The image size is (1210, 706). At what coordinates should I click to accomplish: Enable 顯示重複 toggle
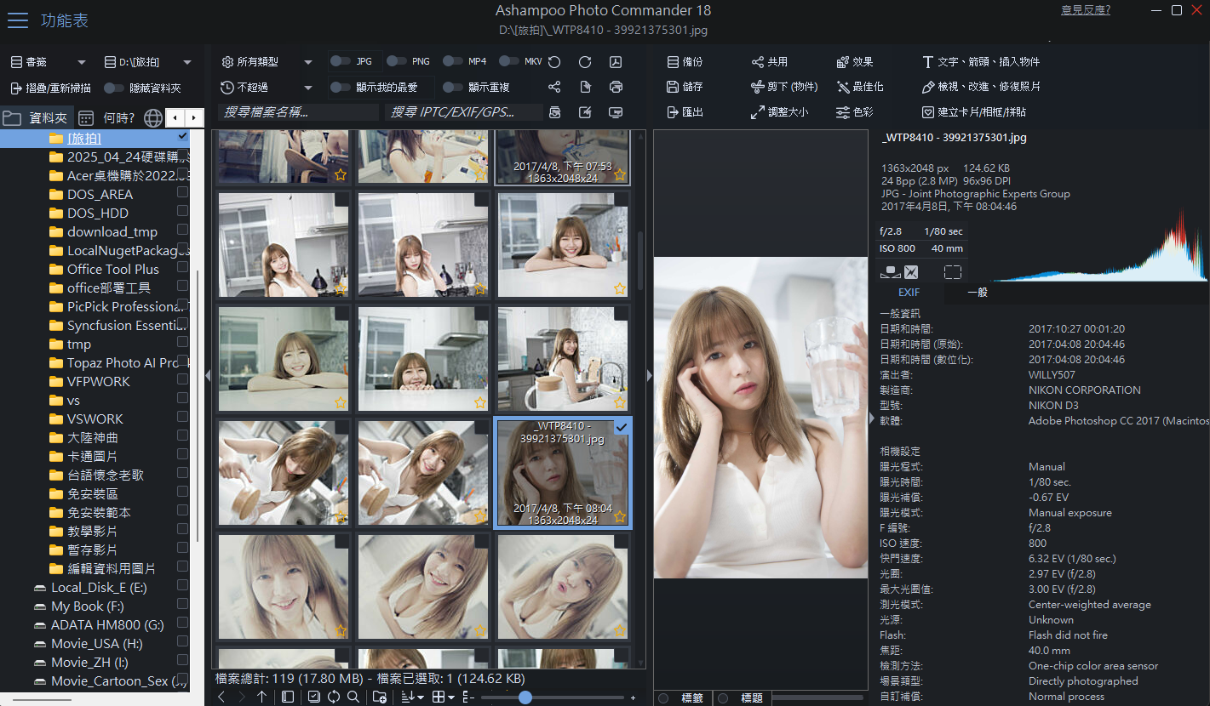[453, 87]
